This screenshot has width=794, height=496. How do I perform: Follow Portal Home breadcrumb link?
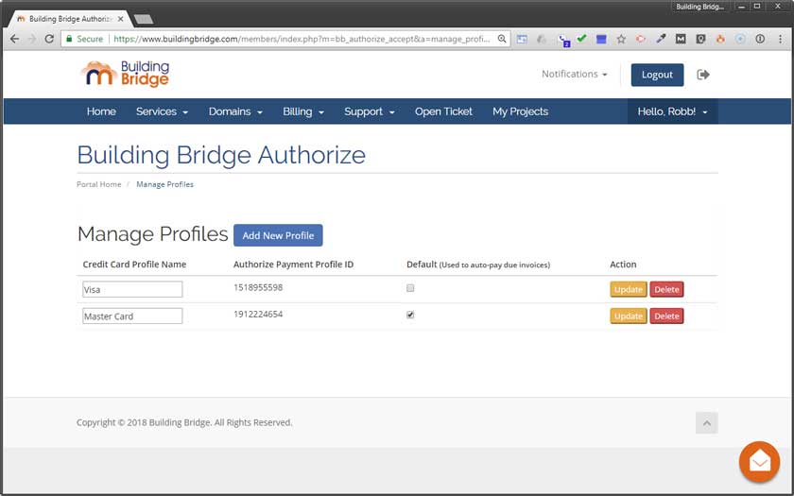tap(98, 184)
